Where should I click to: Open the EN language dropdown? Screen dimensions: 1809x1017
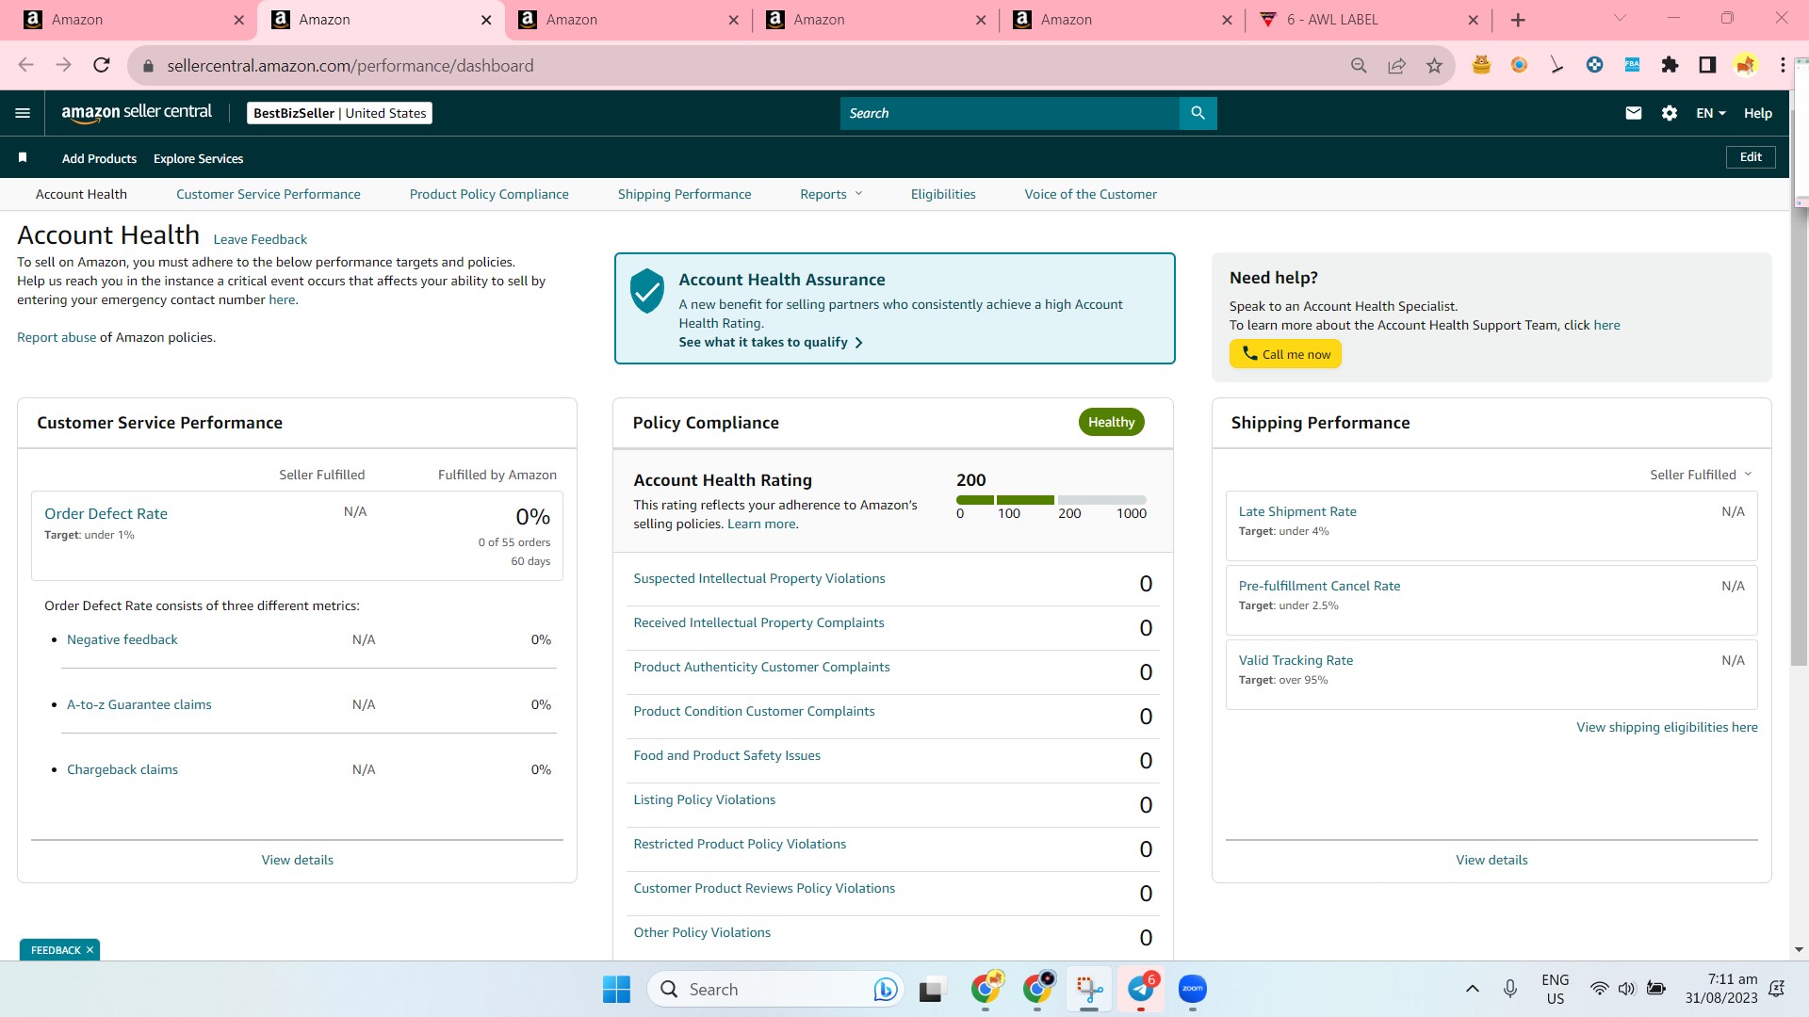[1711, 113]
